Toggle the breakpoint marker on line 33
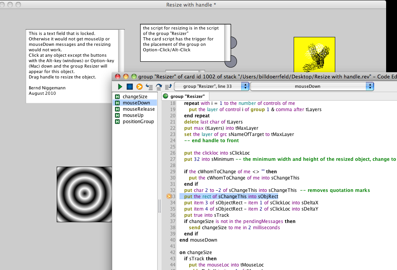The image size is (397, 270). [x=169, y=197]
